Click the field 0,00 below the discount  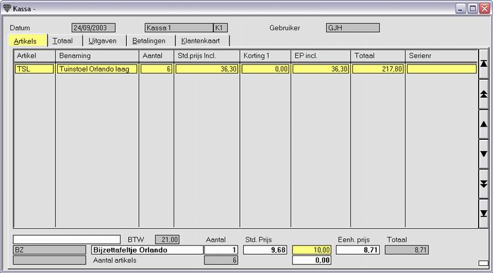click(312, 260)
